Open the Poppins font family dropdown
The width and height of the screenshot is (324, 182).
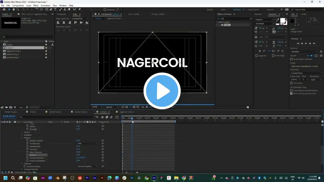coord(265,19)
